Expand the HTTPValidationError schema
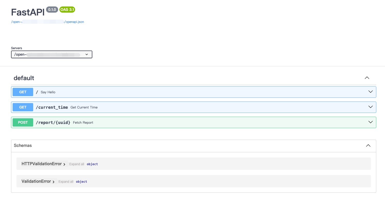 (64, 164)
